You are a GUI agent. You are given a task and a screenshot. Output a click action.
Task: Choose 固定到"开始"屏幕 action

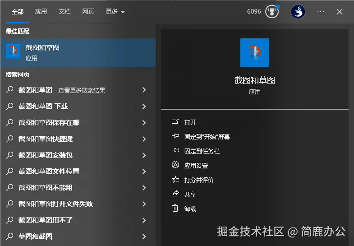pyautogui.click(x=207, y=137)
